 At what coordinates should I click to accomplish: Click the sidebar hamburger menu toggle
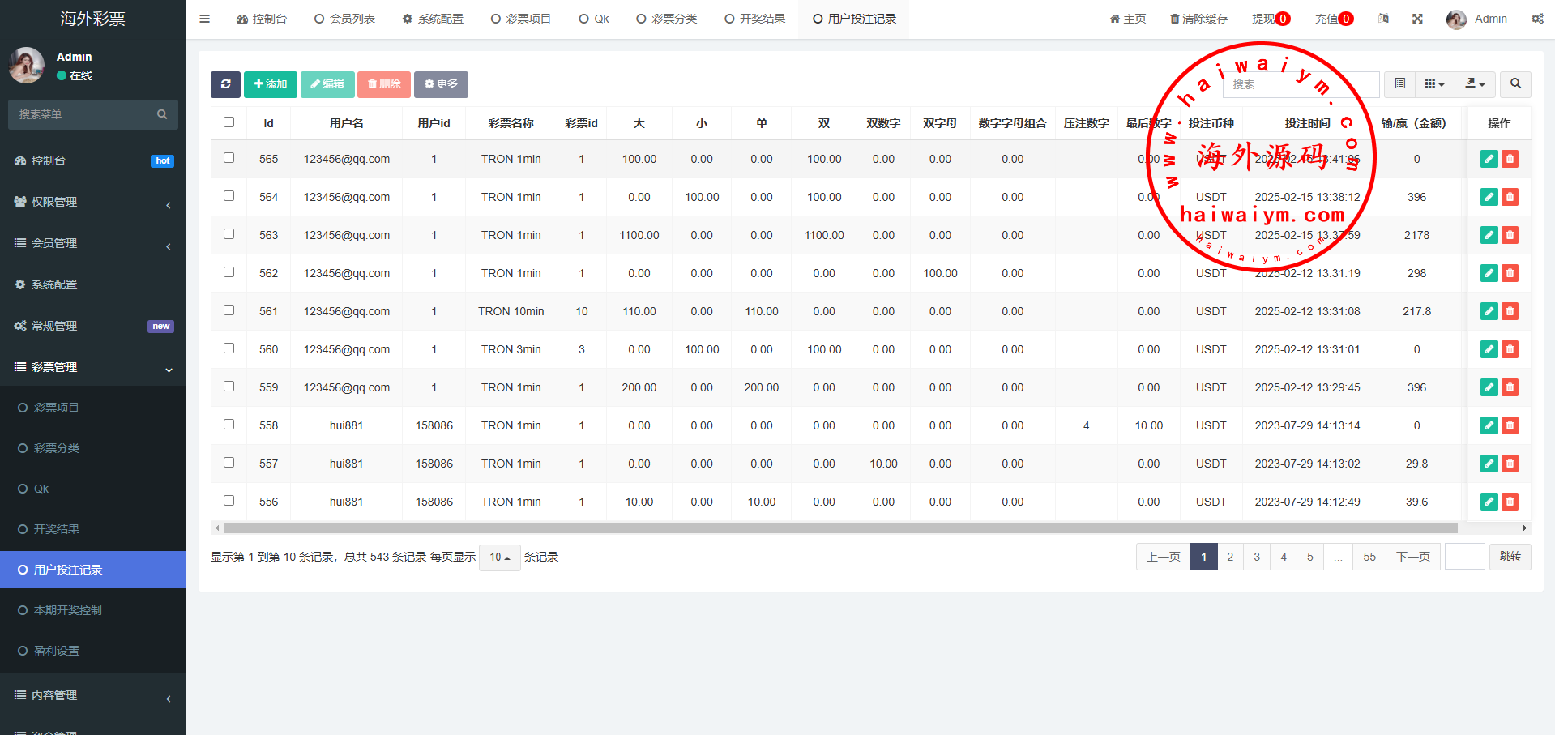pyautogui.click(x=205, y=19)
